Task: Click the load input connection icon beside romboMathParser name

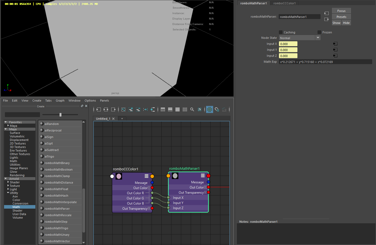Action: [x=327, y=13]
